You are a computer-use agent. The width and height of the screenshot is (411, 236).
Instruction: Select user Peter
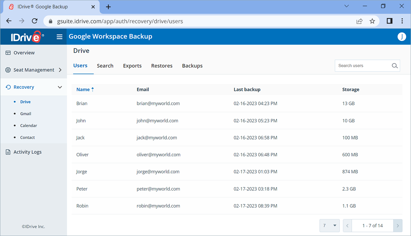click(x=82, y=189)
